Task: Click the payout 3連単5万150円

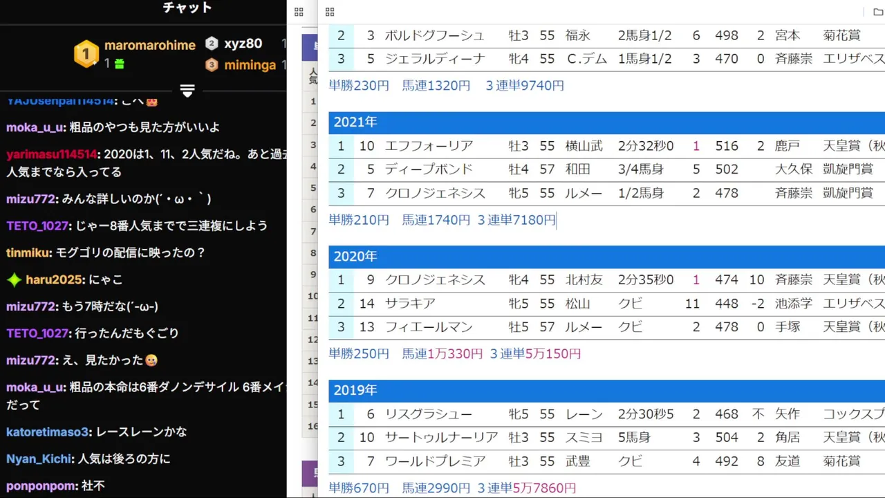Action: 535,354
